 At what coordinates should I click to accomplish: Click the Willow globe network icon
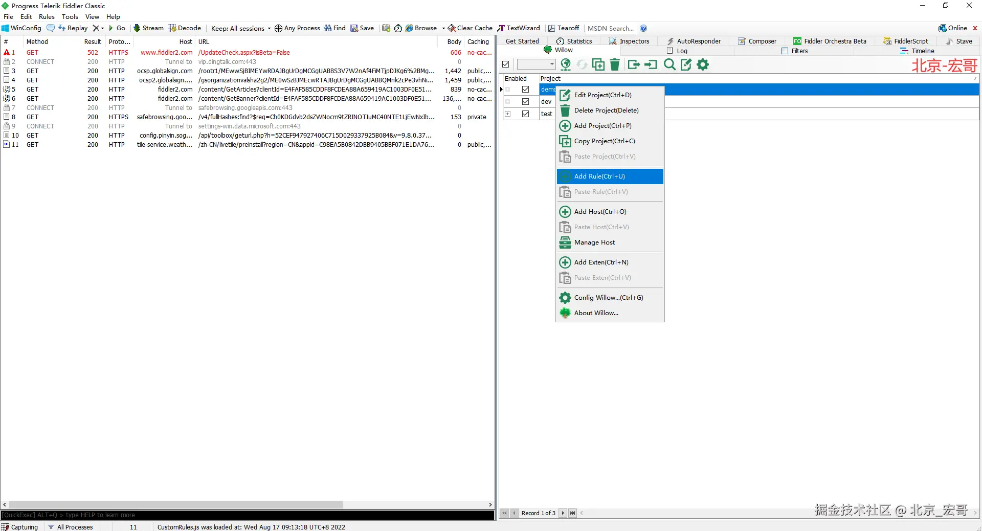[x=566, y=64]
